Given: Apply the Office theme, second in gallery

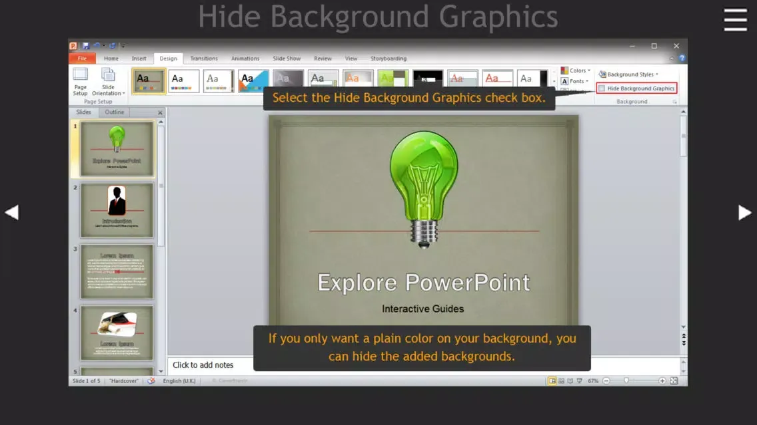Looking at the screenshot, I should (183, 80).
